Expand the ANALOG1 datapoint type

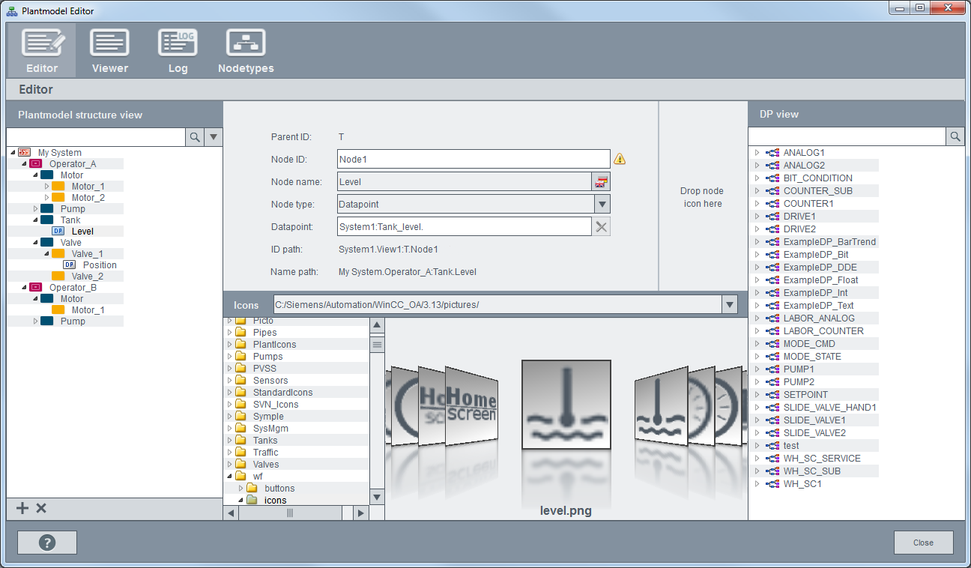point(757,153)
